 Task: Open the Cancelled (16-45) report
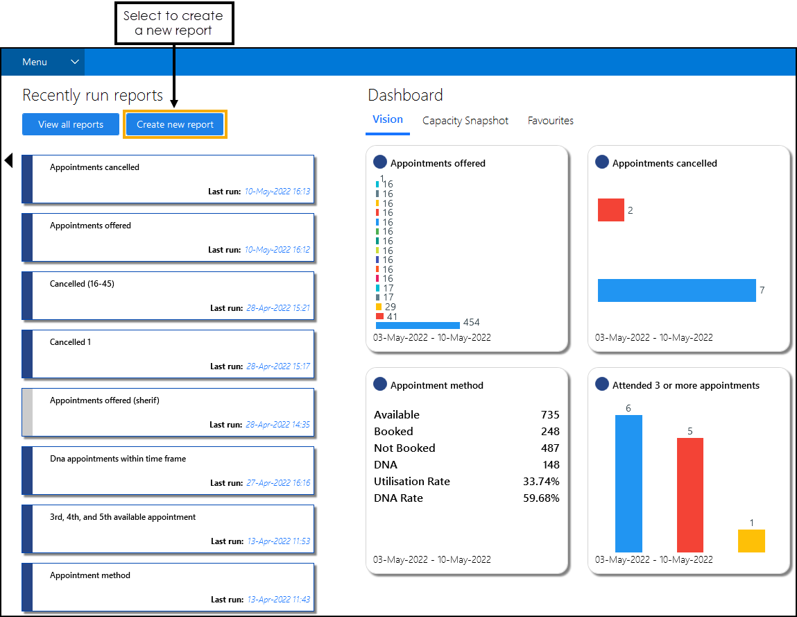169,296
